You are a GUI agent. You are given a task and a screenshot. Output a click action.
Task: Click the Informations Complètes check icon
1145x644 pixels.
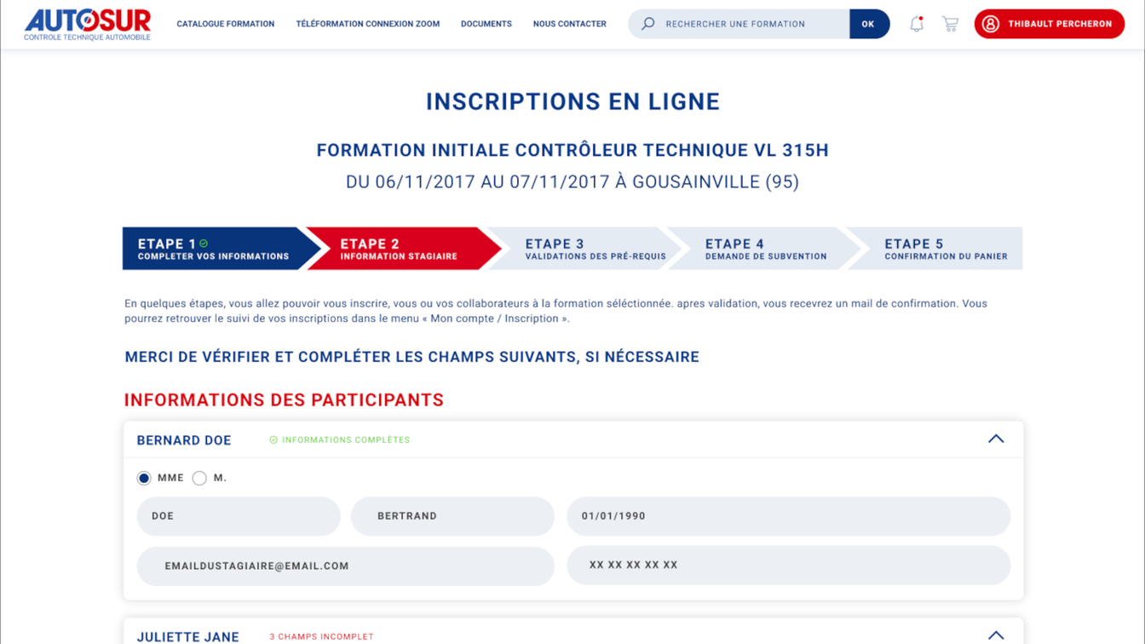coord(273,440)
